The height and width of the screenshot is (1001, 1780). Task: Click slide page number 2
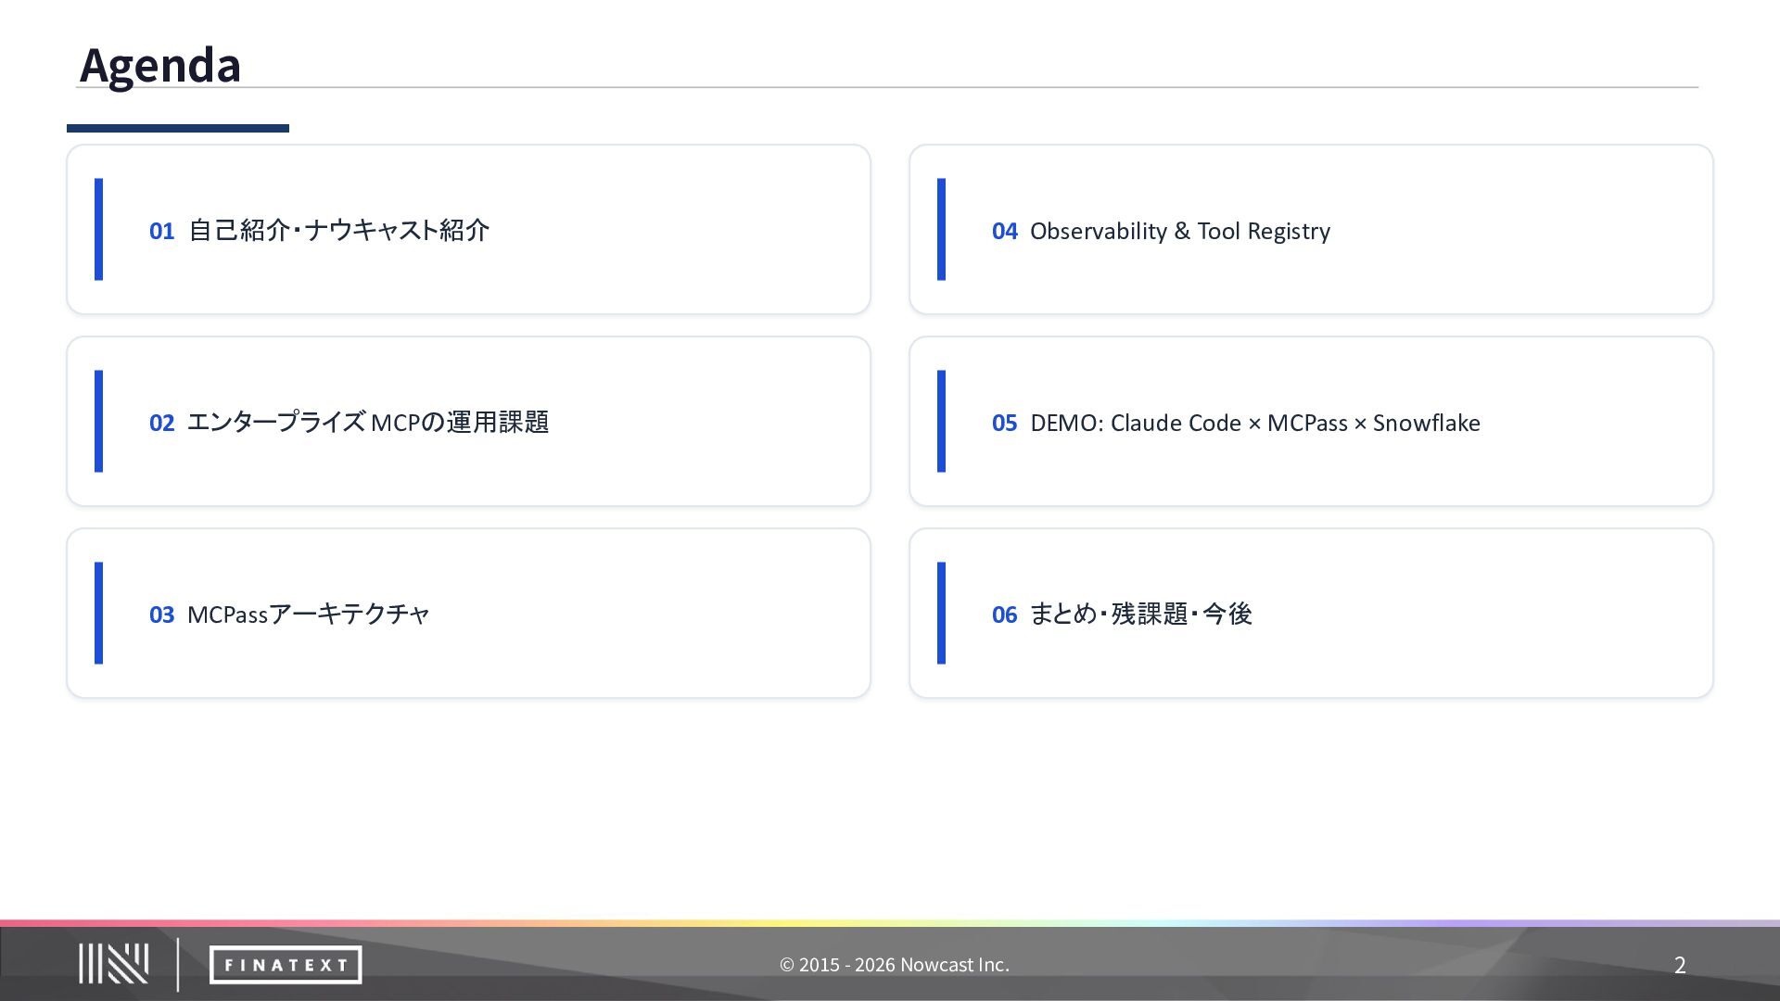[x=1679, y=965]
